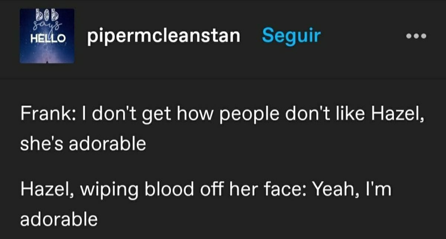Click the divider line below the post header
This screenshot has height=239, width=446.
click(223, 79)
